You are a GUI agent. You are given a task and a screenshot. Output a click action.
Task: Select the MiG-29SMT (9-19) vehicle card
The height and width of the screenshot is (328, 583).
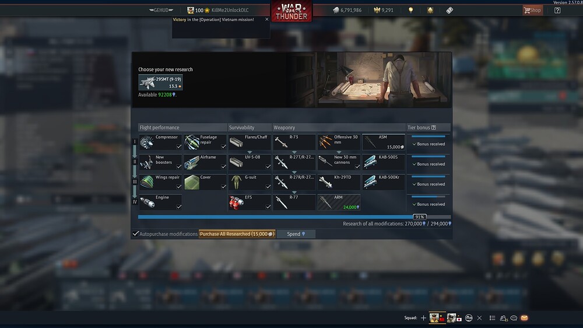coord(161,82)
